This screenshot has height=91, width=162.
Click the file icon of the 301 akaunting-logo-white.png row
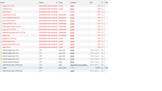(1, 71)
